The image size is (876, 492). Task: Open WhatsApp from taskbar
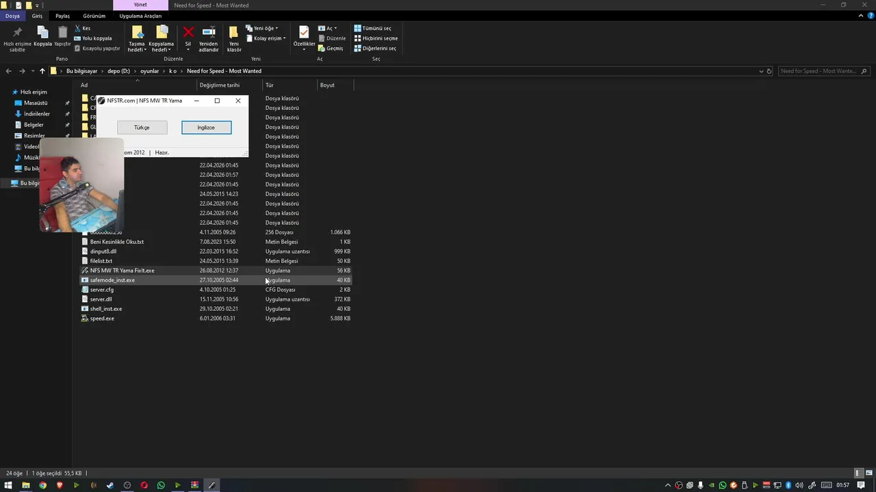click(x=161, y=485)
